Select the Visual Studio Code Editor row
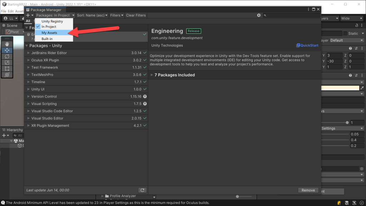 click(x=86, y=111)
